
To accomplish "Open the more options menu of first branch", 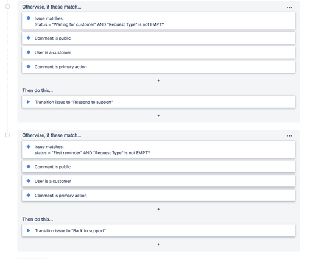I will (289, 7).
